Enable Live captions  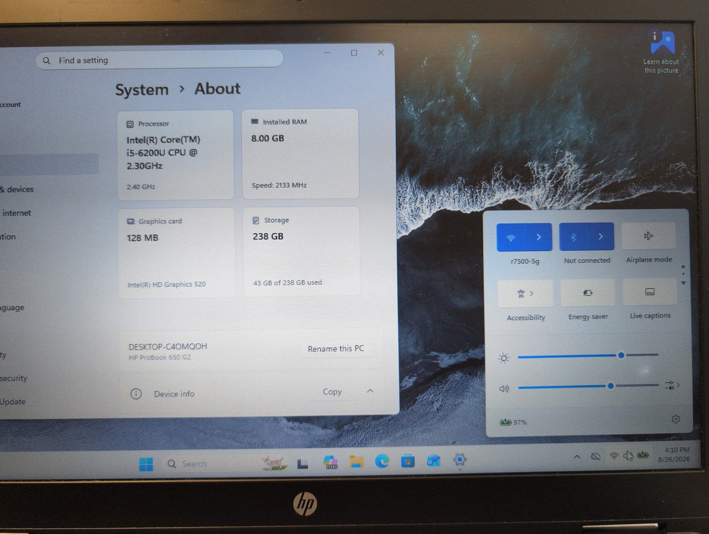click(x=649, y=292)
